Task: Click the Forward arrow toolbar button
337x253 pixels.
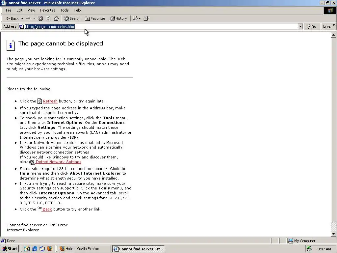Action: [28, 18]
